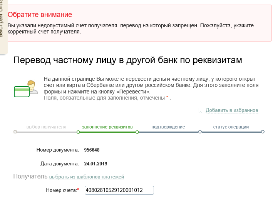
Task: Go to the подтверждение step label
Action: pyautogui.click(x=168, y=127)
